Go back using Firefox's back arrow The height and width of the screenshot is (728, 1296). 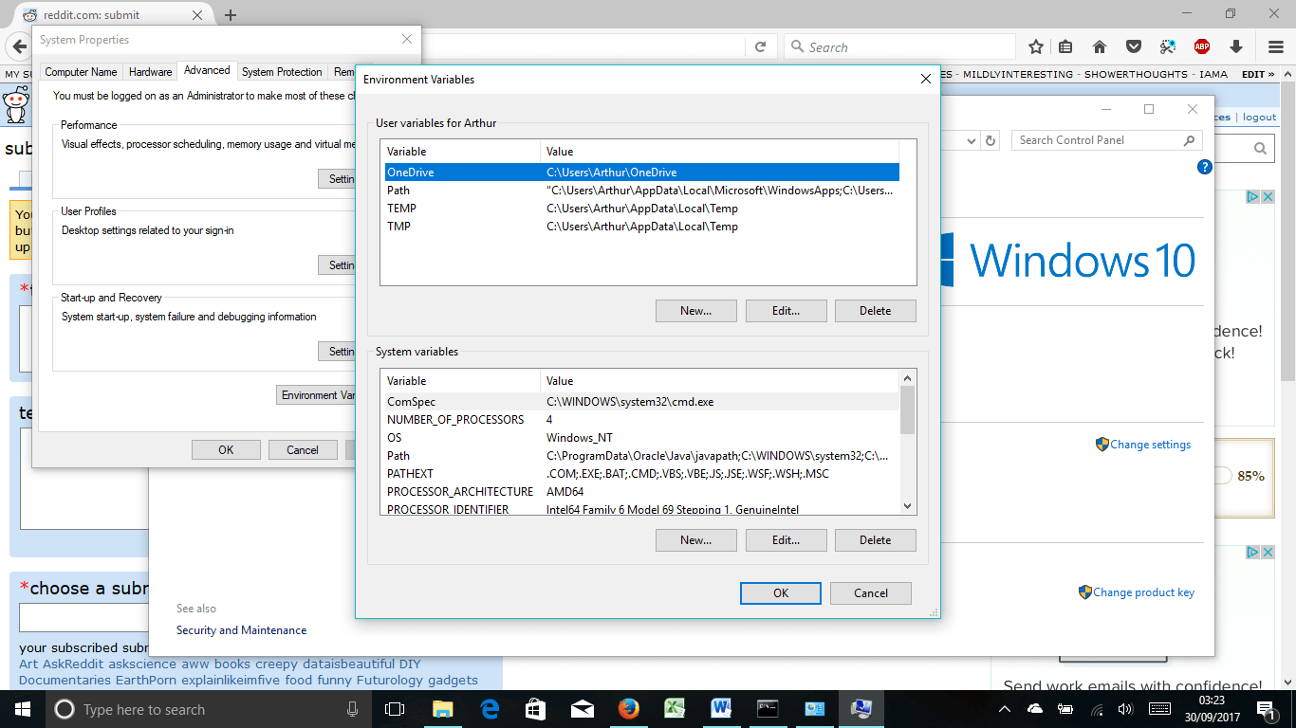coord(19,46)
